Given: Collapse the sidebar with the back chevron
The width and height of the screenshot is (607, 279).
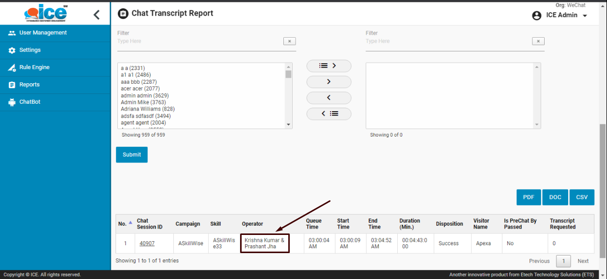Looking at the screenshot, I should (x=96, y=15).
